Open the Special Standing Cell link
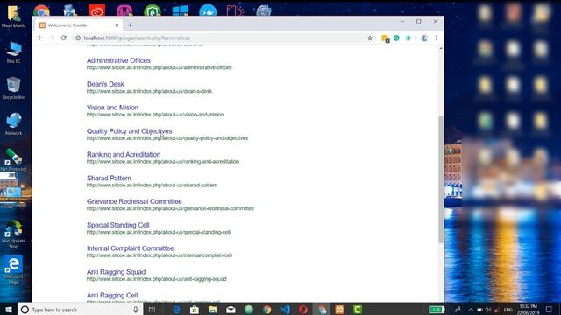The image size is (561, 315). [117, 225]
